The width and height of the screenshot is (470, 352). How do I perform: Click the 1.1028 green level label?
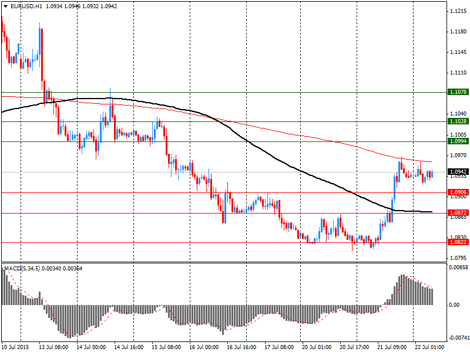tap(458, 121)
